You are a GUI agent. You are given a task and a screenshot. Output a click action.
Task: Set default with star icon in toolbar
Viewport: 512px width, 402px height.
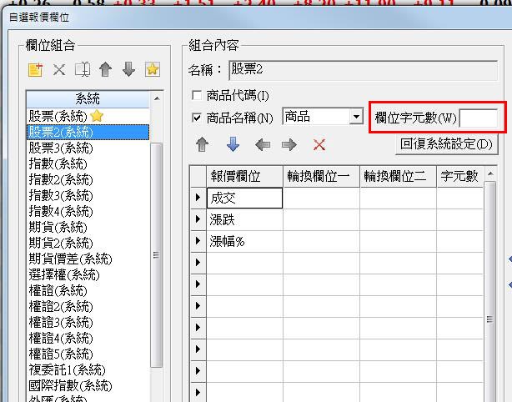153,69
